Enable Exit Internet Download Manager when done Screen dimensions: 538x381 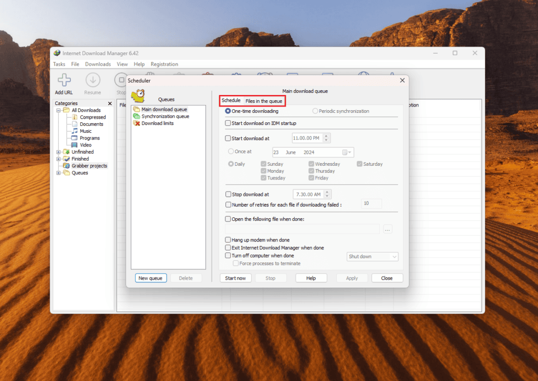[228, 247]
